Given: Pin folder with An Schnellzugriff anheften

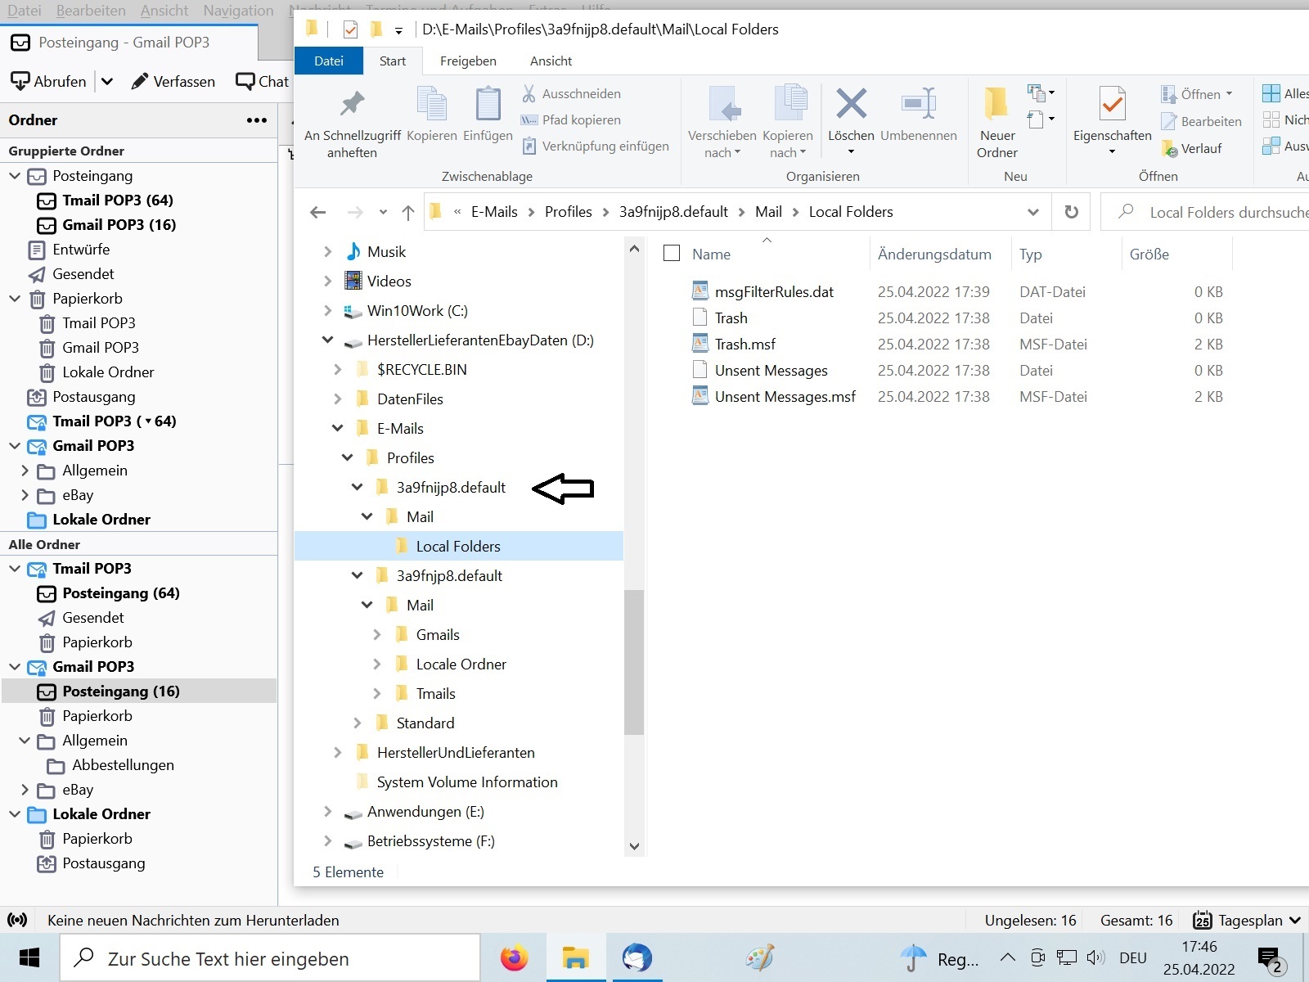Looking at the screenshot, I should point(352,105).
